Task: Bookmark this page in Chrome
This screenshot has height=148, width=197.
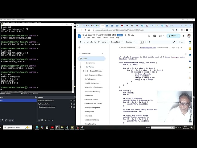Action: pyautogui.click(x=176, y=30)
